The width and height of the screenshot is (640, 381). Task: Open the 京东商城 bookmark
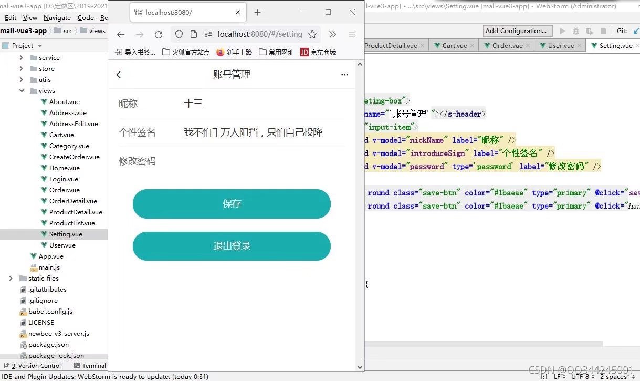pyautogui.click(x=318, y=52)
